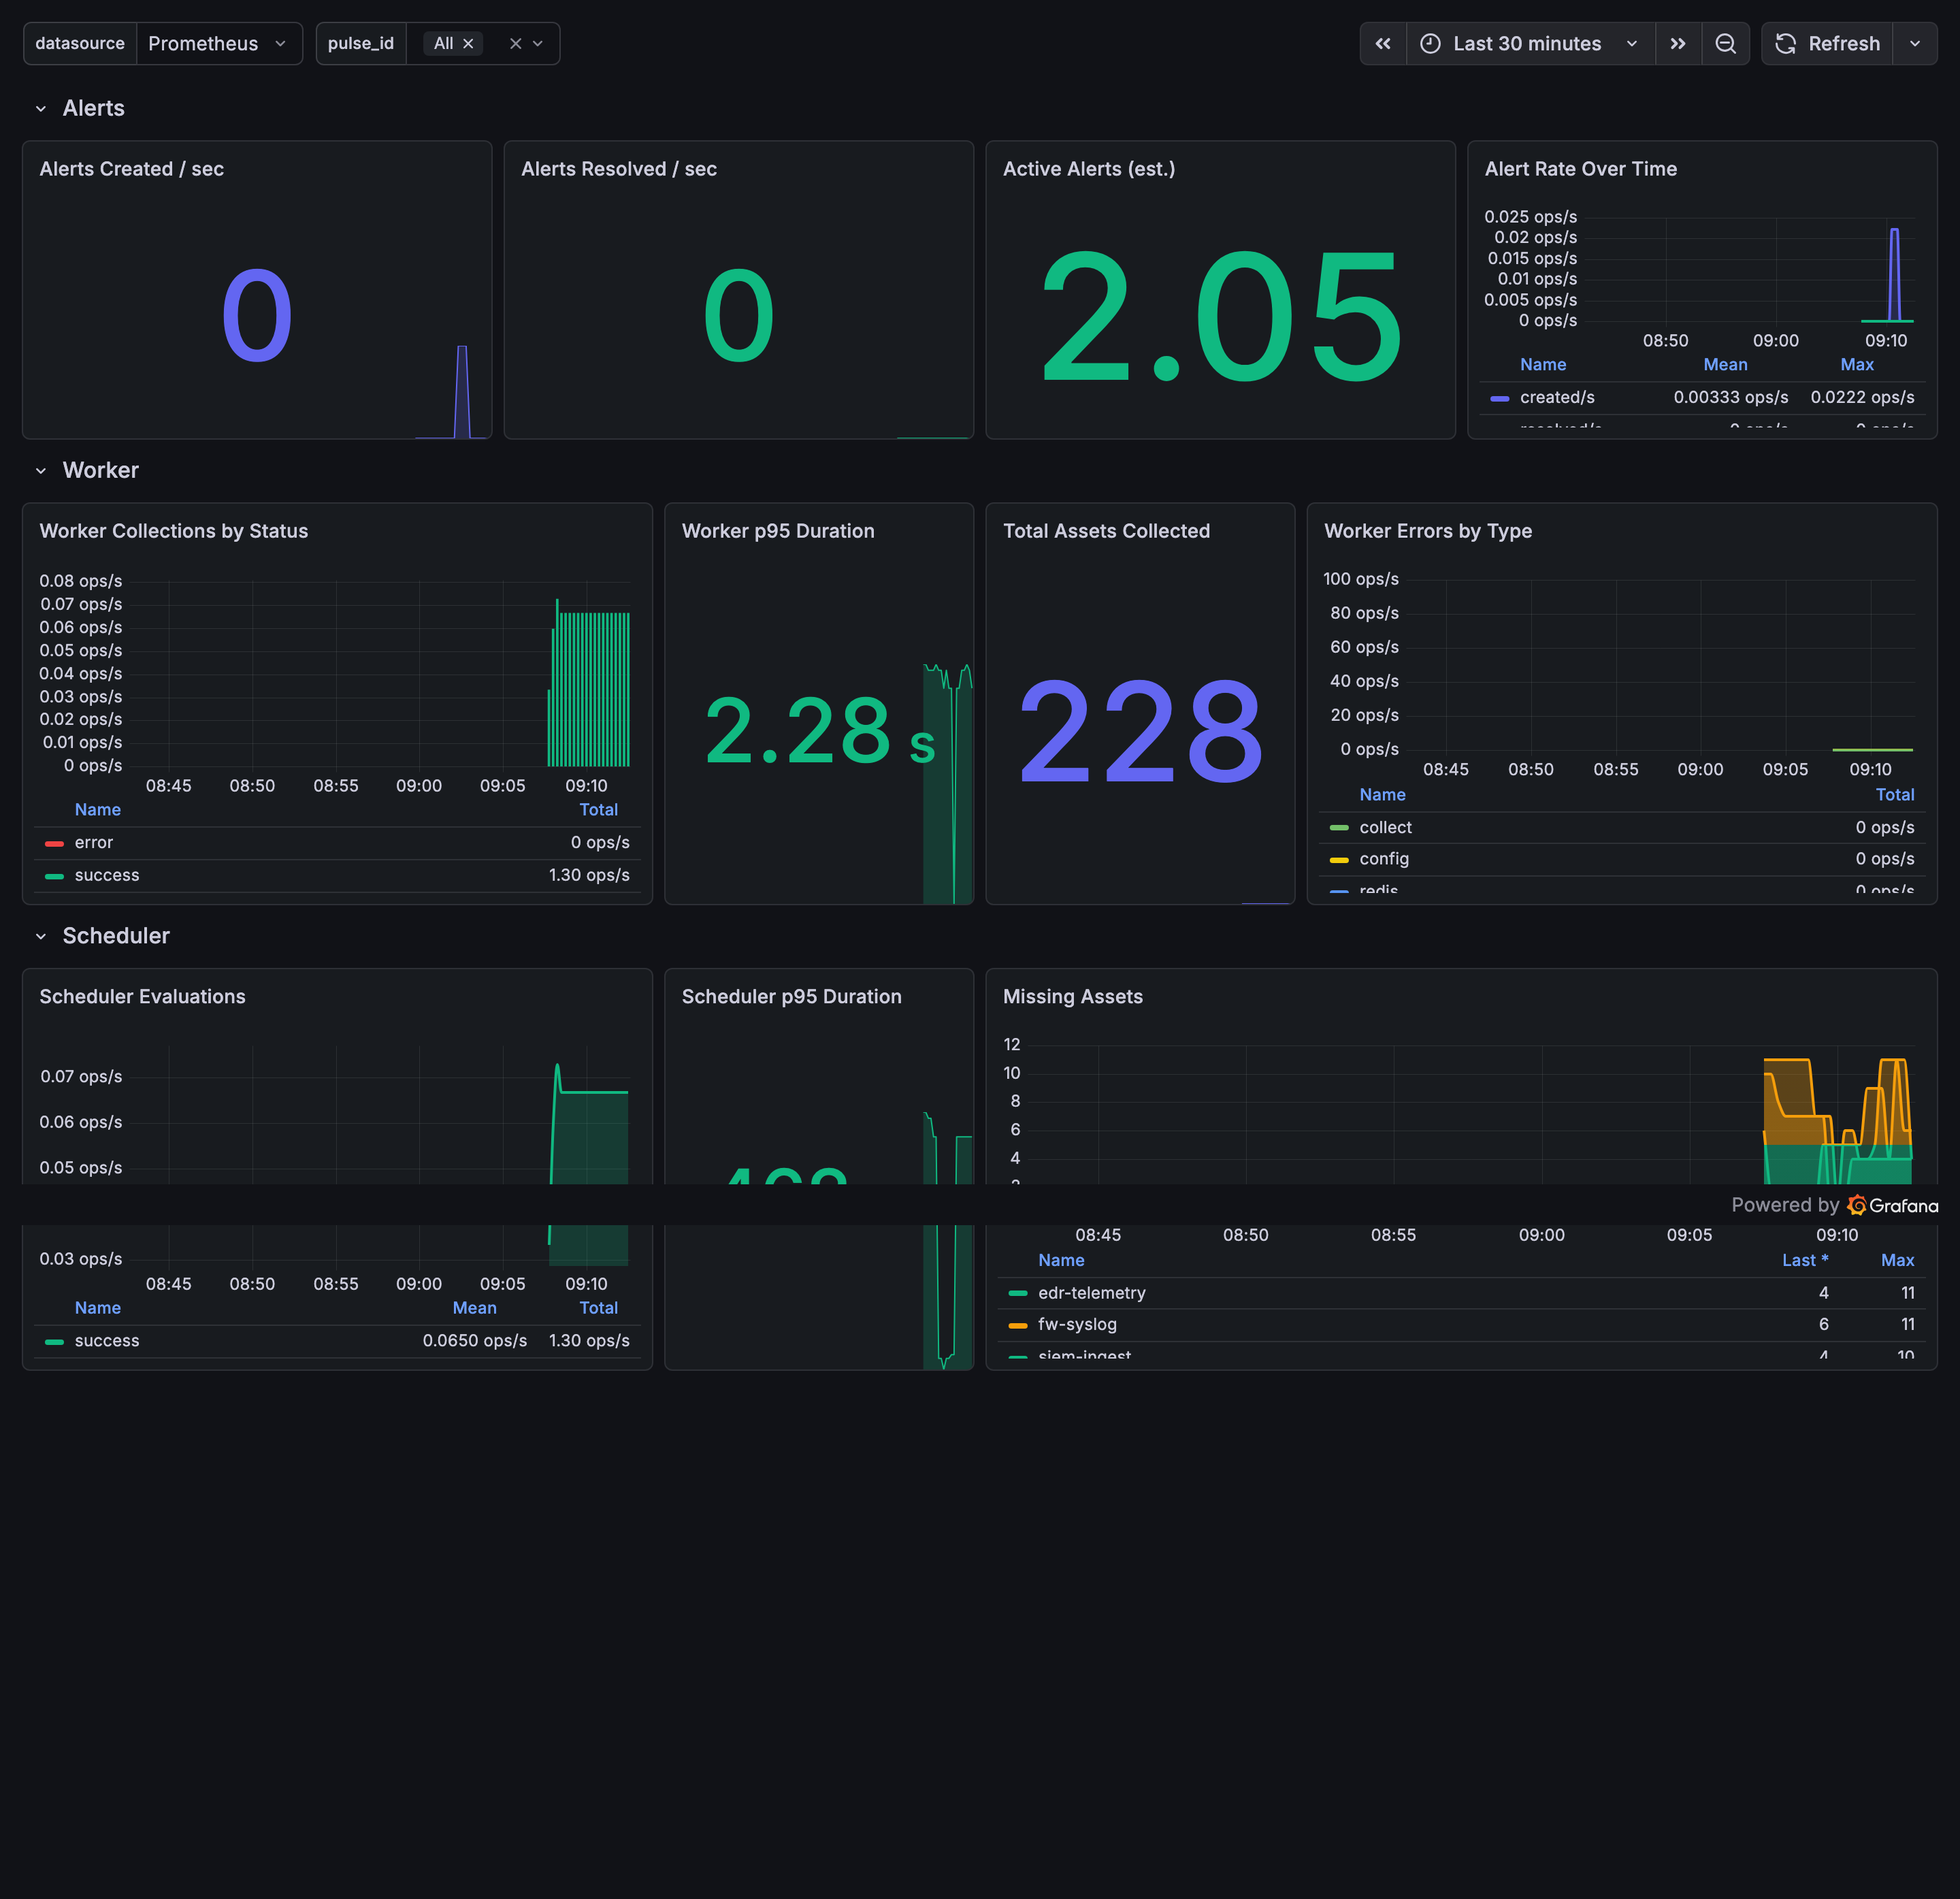
Task: Collapse the Worker row
Action: pos(41,471)
